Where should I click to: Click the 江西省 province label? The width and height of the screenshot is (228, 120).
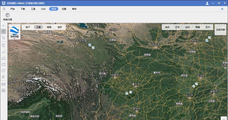pos(212,101)
